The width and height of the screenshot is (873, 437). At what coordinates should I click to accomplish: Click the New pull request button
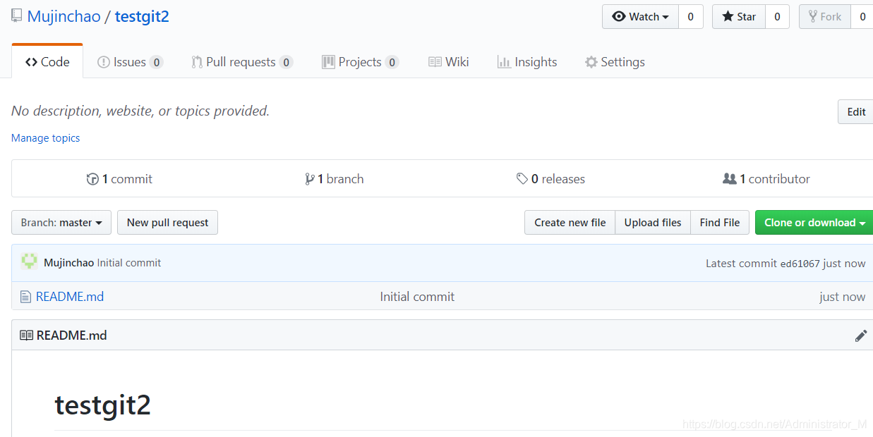[x=167, y=223]
